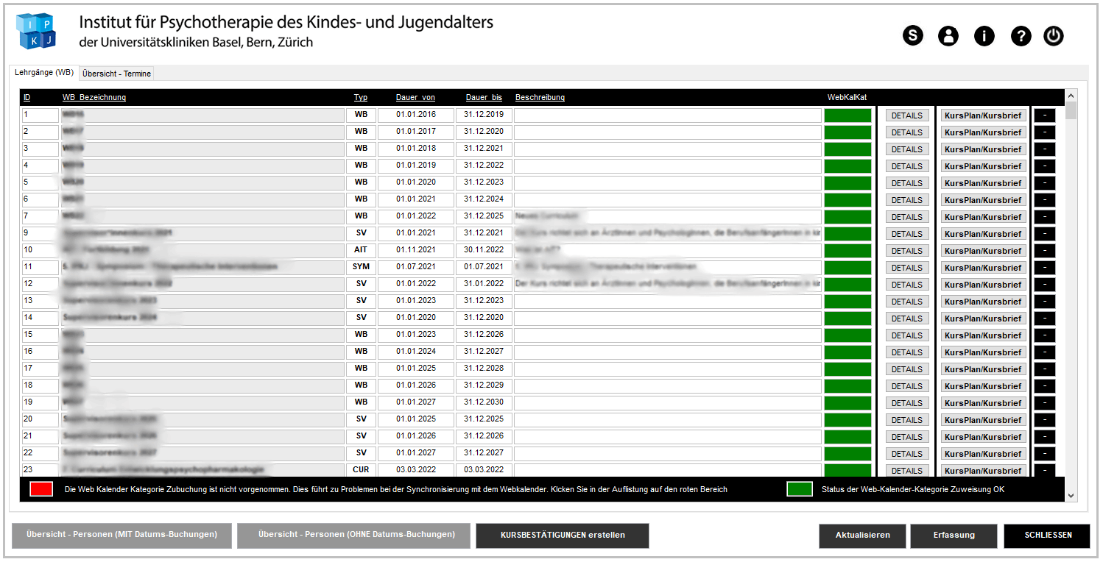The image size is (1103, 562).
Task: Sort the list by WB_Bezeichnung
Action: point(94,97)
